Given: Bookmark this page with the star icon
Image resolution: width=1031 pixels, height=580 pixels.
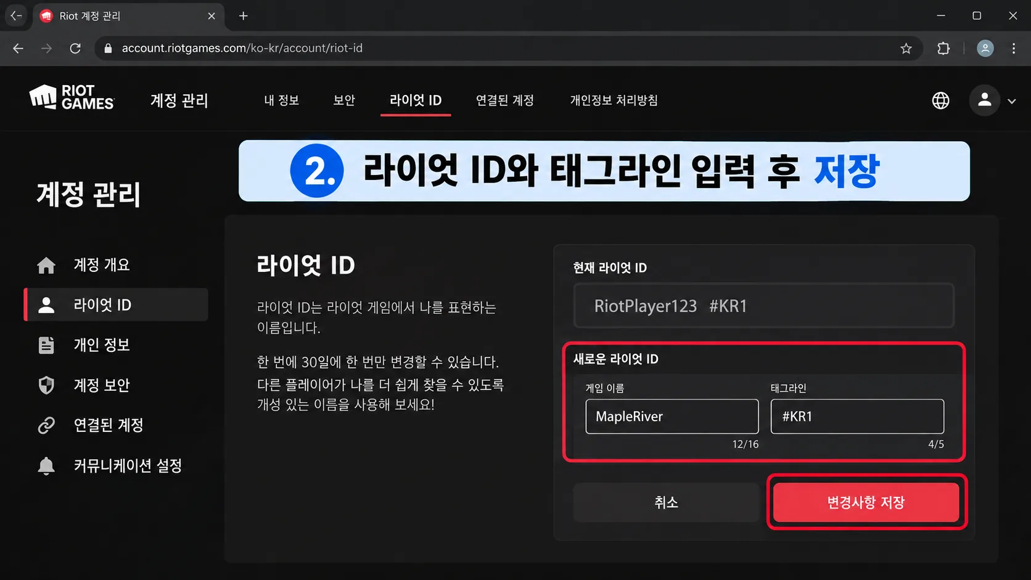Looking at the screenshot, I should coord(906,48).
